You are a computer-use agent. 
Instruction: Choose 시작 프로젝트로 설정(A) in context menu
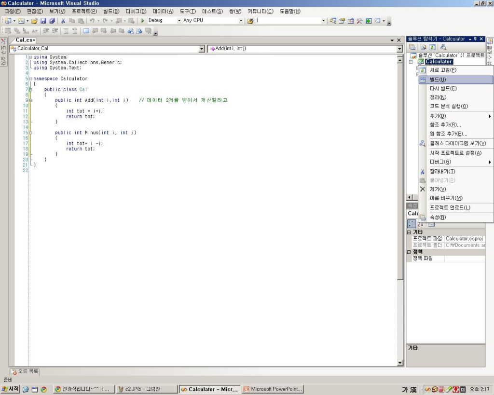click(x=455, y=153)
